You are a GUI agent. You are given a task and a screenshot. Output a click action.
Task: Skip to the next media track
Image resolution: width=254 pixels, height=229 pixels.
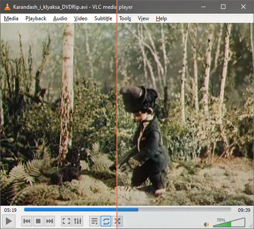pyautogui.click(x=50, y=221)
